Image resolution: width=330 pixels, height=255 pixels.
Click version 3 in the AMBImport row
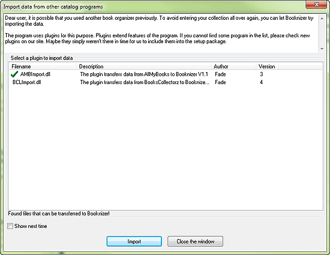click(262, 74)
